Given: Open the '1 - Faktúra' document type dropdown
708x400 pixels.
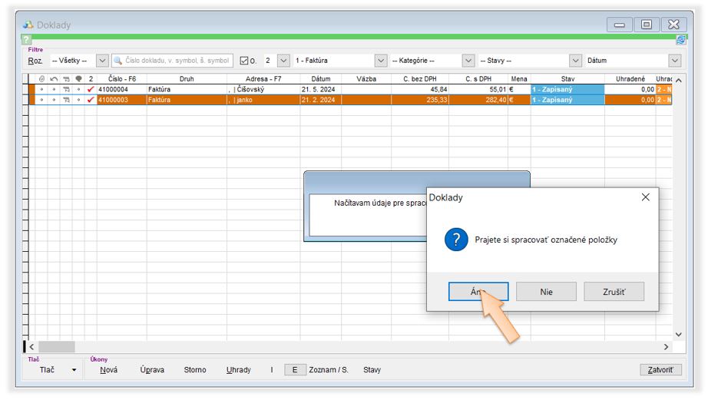Looking at the screenshot, I should click(x=380, y=61).
